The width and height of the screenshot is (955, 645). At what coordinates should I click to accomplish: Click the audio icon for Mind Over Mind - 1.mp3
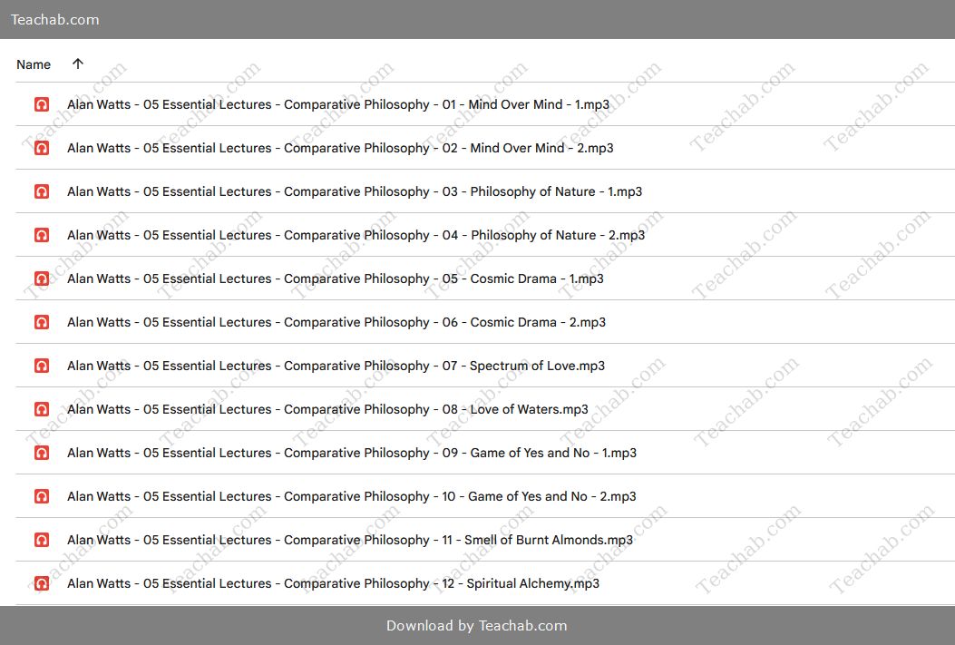coord(42,104)
